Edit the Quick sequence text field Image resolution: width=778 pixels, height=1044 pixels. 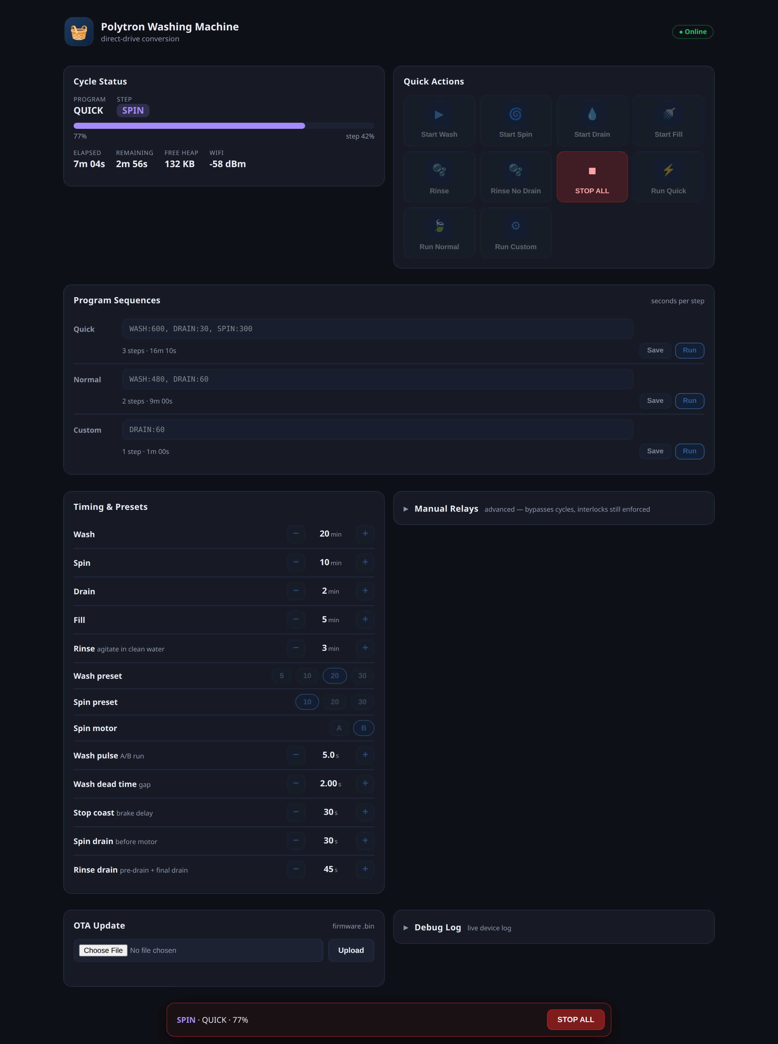377,329
